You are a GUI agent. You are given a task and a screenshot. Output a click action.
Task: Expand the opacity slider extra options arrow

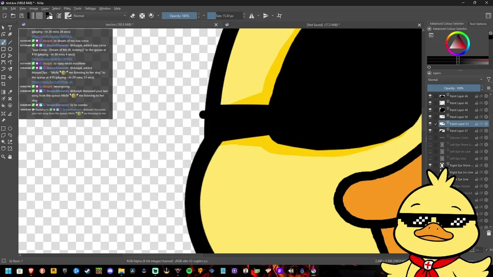pyautogui.click(x=204, y=16)
